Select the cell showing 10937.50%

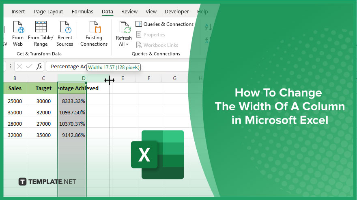point(72,112)
